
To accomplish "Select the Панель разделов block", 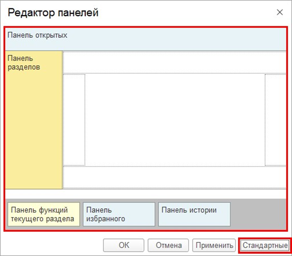I will (34, 120).
